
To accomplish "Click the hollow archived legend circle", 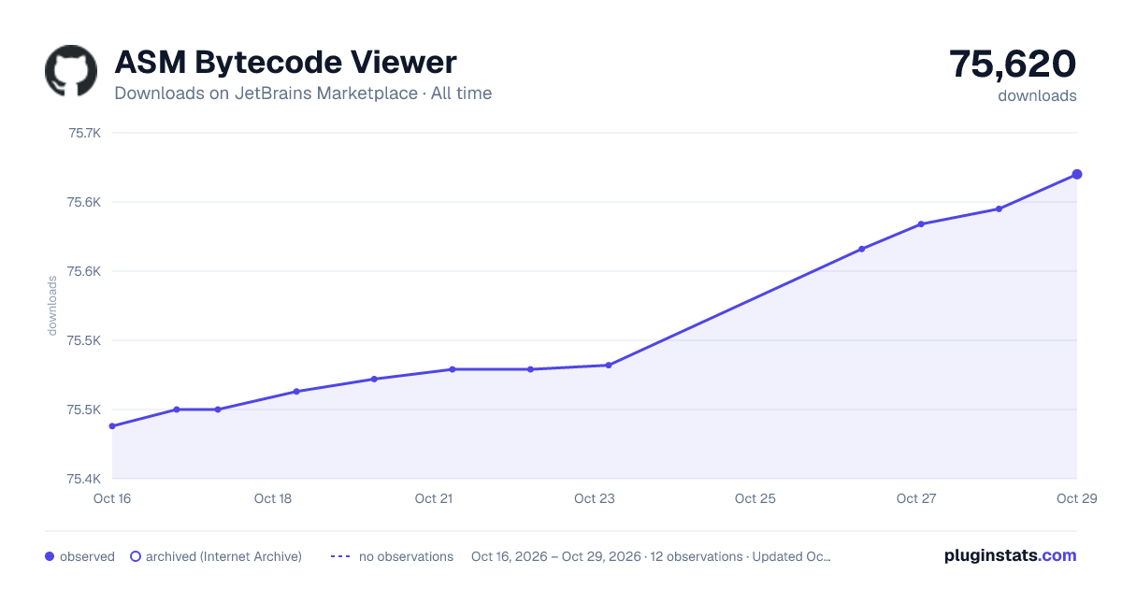I will (x=135, y=556).
